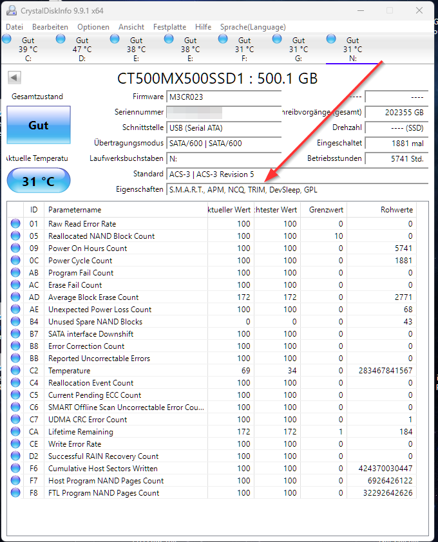Click status icon for Host Program NAND Pages
Viewport: 438px width, 542px height.
click(x=15, y=480)
